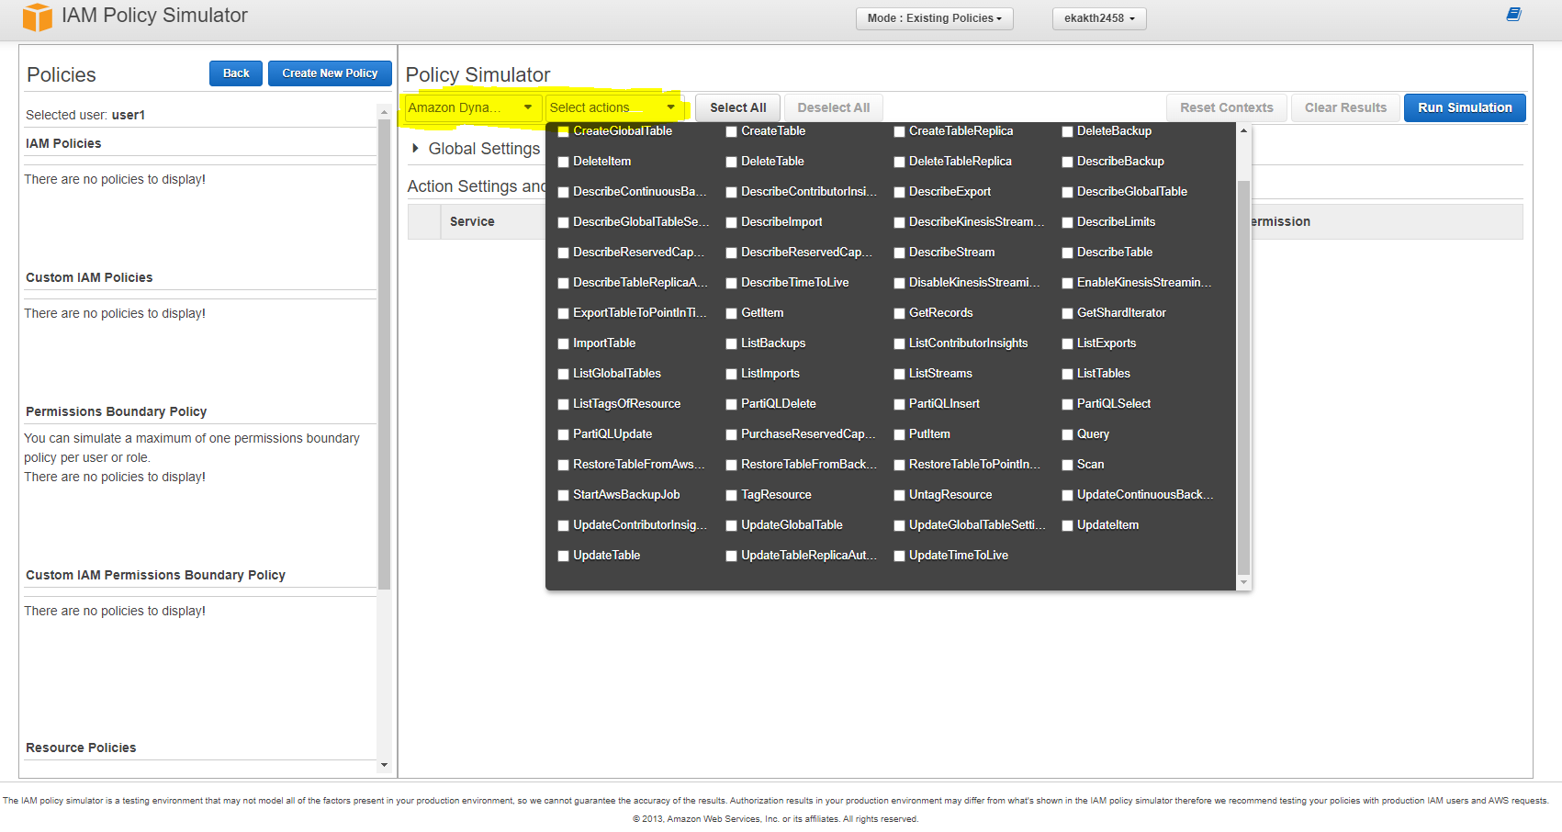Check the ImportTable action

tap(564, 344)
